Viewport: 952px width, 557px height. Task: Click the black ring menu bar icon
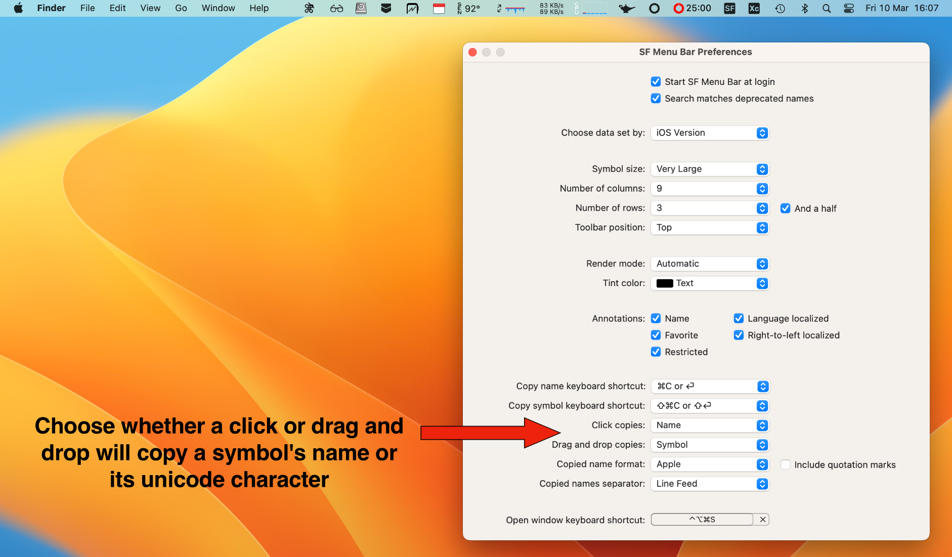click(654, 8)
